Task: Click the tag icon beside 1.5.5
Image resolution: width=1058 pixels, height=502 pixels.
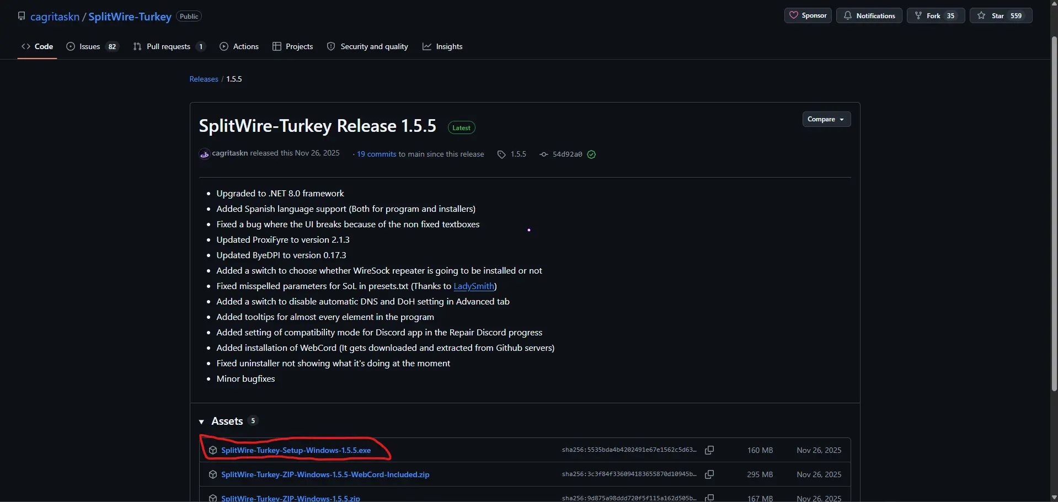Action: coord(501,154)
